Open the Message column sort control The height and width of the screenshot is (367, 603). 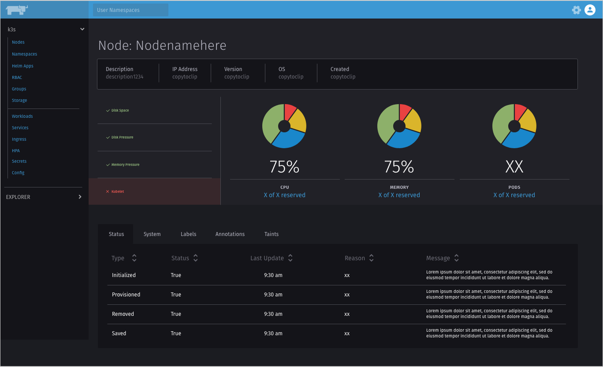(x=456, y=258)
